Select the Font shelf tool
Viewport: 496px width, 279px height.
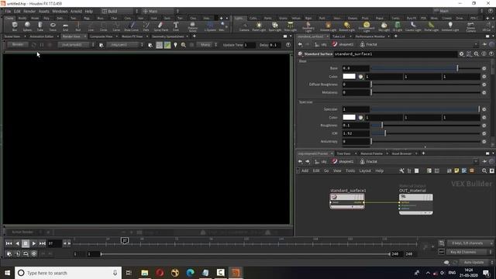pyautogui.click(x=176, y=26)
